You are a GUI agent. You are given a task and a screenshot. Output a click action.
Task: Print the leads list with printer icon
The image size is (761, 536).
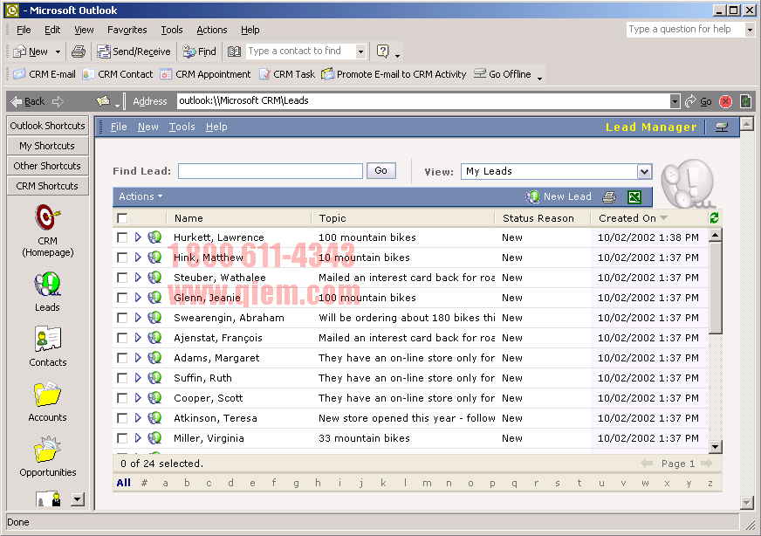[x=608, y=196]
